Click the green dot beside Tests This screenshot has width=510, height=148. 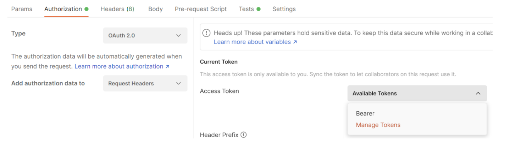[259, 9]
